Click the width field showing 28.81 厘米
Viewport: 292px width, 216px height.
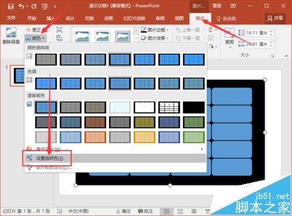(257, 44)
